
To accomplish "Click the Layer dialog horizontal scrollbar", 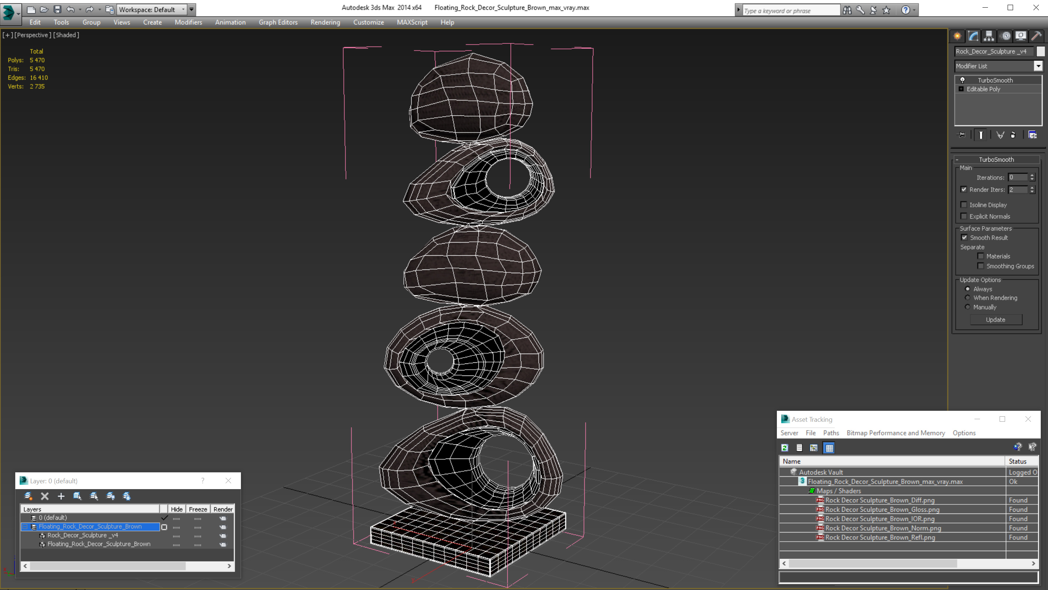I will (127, 566).
